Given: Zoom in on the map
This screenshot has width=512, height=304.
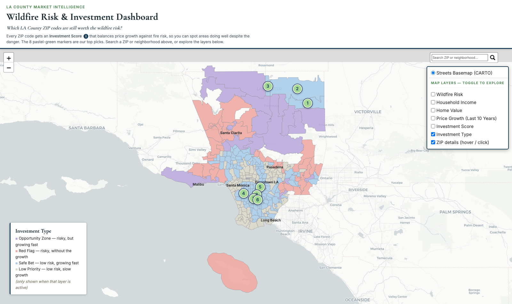Looking at the screenshot, I should (x=9, y=58).
